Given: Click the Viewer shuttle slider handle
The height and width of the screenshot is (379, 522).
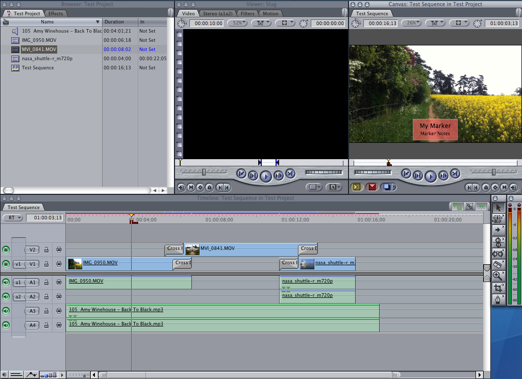Looking at the screenshot, I should coord(204,172).
